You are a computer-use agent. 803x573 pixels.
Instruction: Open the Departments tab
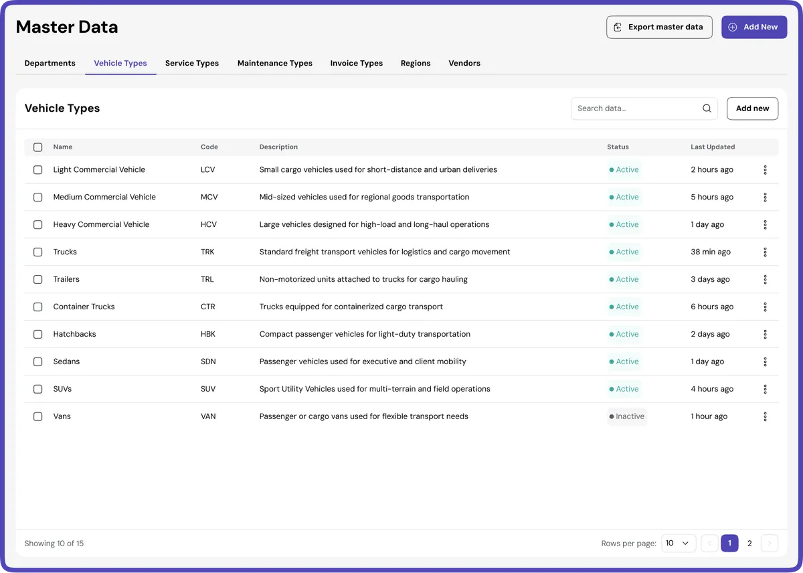point(50,63)
